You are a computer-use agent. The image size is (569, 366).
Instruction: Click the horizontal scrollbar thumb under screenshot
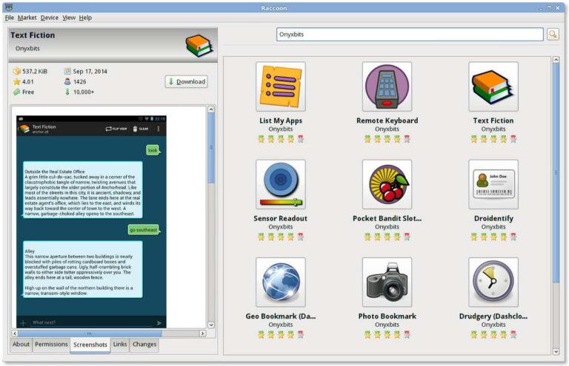90,333
